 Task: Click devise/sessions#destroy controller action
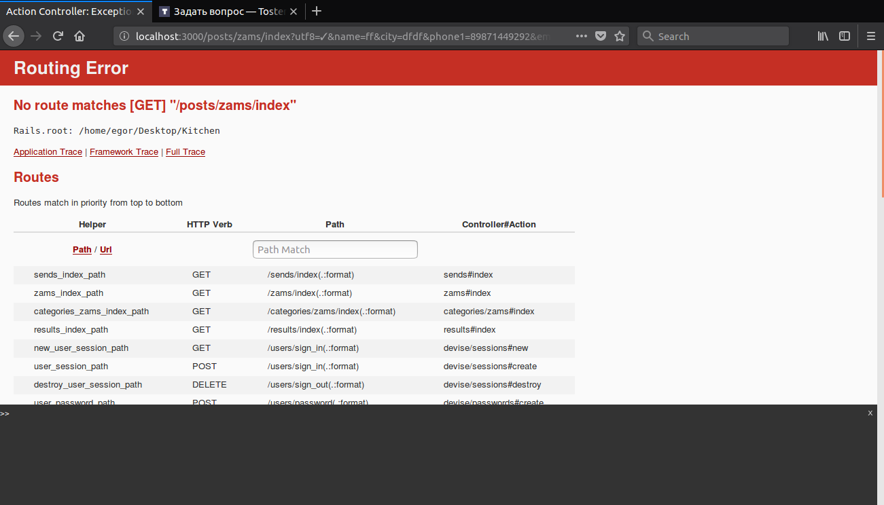point(493,385)
